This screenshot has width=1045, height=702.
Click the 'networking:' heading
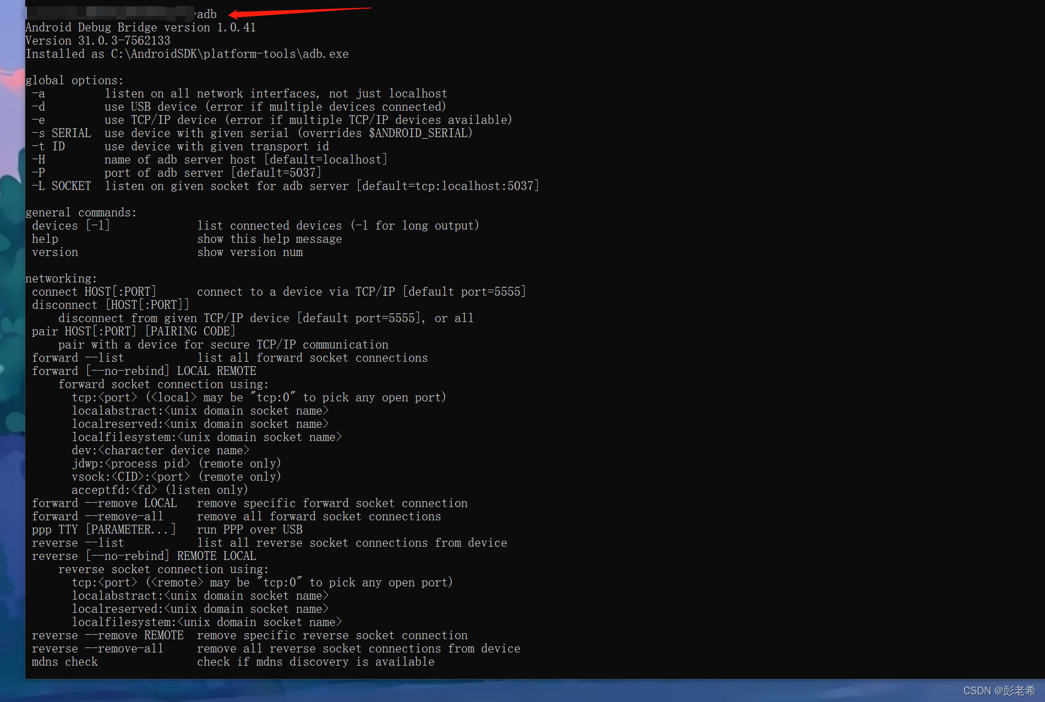(62, 279)
